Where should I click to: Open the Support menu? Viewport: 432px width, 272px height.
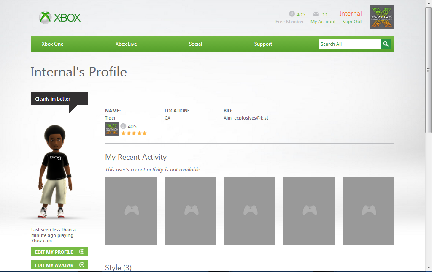tap(263, 44)
